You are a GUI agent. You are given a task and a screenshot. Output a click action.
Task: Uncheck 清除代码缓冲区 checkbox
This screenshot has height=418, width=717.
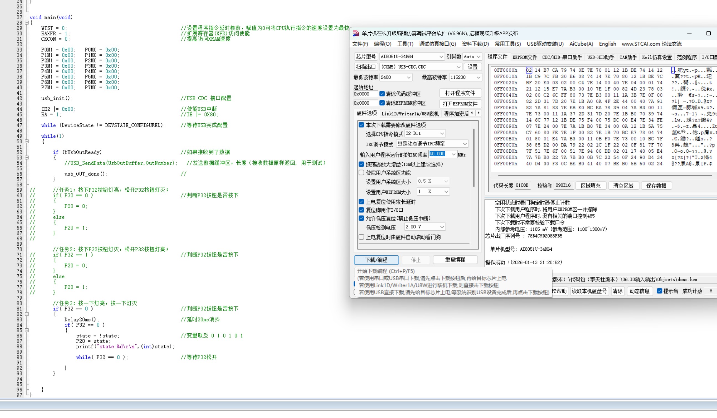click(382, 94)
